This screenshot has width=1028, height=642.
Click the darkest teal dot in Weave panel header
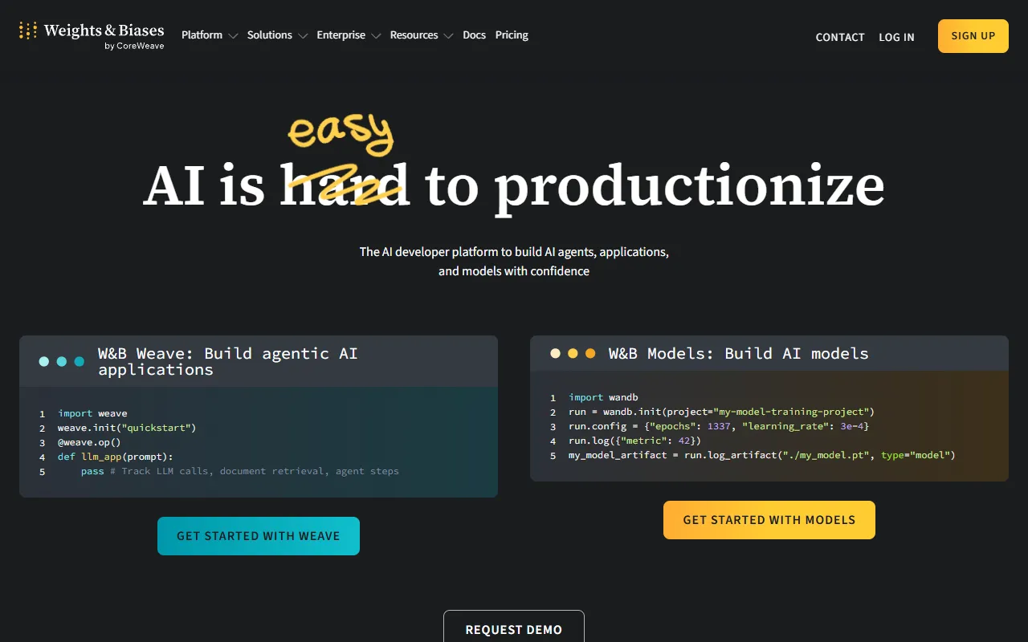tap(80, 362)
